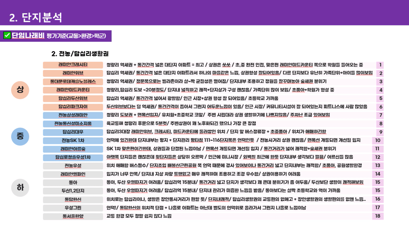Click rank number 4 in 래미안미드카운티 row
The width and height of the screenshot is (409, 230).
380,90
